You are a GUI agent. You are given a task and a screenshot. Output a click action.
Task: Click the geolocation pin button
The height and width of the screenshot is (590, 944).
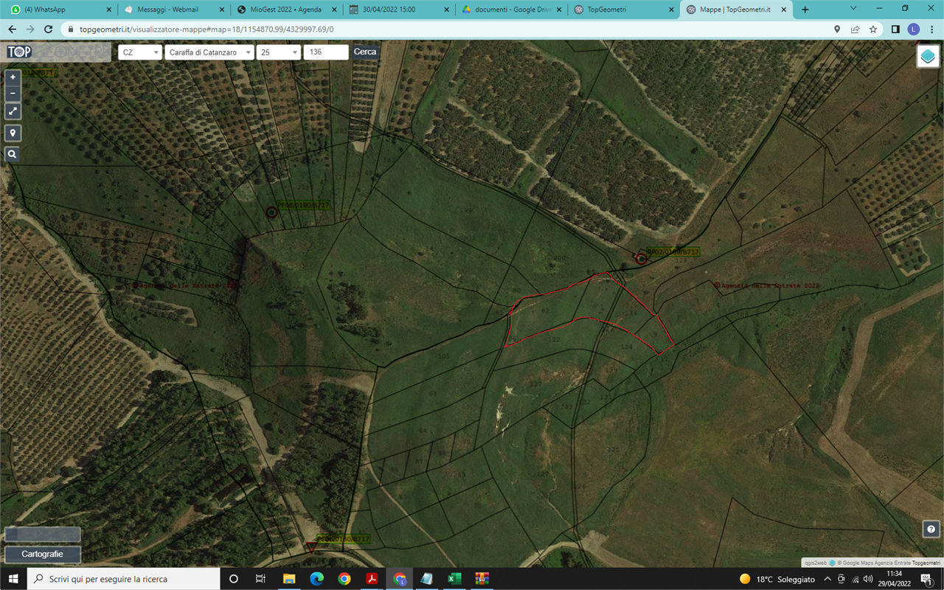13,133
